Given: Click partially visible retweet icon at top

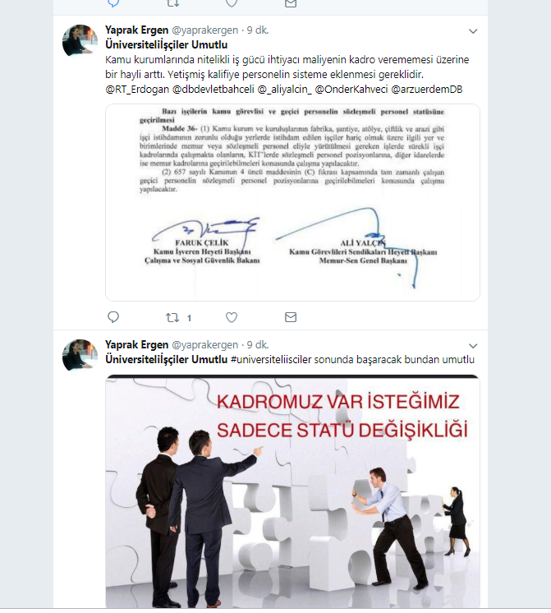Looking at the screenshot, I should (x=172, y=3).
